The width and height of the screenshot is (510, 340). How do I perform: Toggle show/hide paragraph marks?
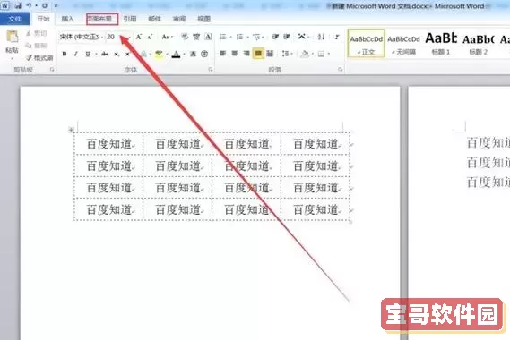tap(337, 37)
